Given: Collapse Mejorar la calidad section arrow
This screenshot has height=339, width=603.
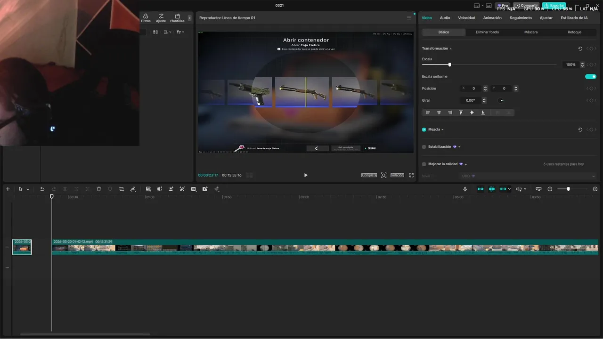Looking at the screenshot, I should click(x=465, y=165).
